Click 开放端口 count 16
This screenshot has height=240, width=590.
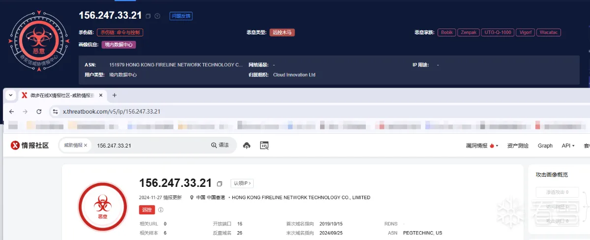(x=239, y=224)
